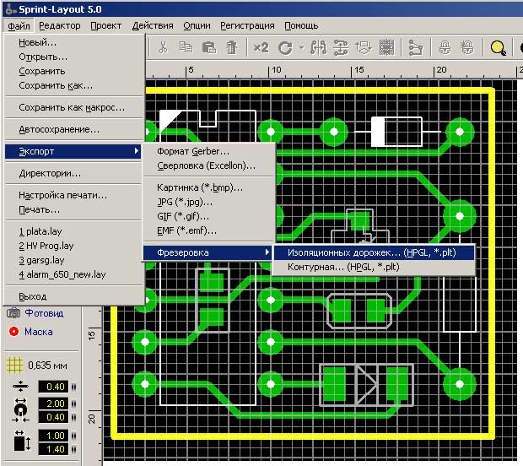Click the Delete trash bin toolbar icon
Viewport: 523px width, 466px height.
[231, 47]
